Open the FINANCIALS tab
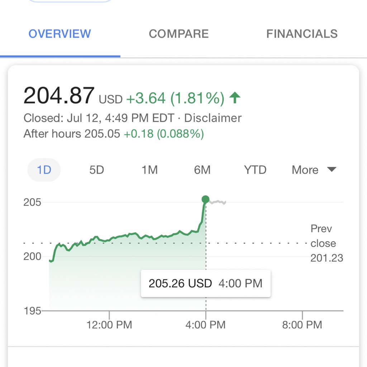The image size is (367, 367). point(302,34)
